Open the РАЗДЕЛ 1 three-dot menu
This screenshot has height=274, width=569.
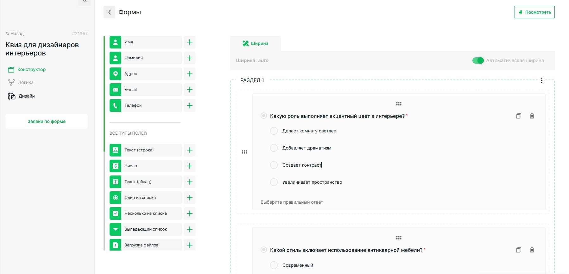pyautogui.click(x=541, y=80)
